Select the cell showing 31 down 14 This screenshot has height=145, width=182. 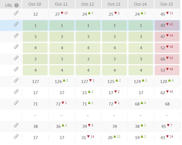[x=88, y=137]
